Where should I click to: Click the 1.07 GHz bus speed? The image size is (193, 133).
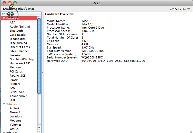(88, 47)
